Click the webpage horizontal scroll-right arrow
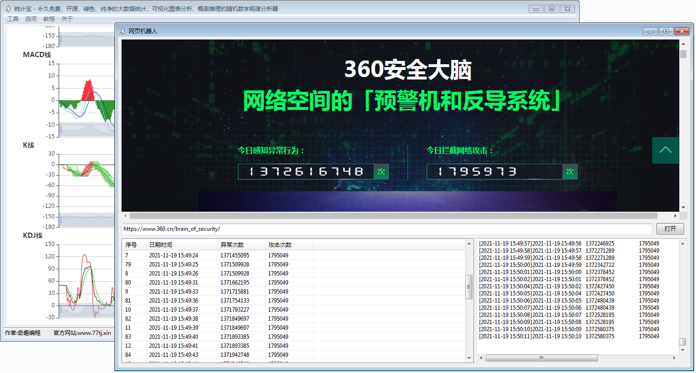696x373 pixels. [675, 216]
